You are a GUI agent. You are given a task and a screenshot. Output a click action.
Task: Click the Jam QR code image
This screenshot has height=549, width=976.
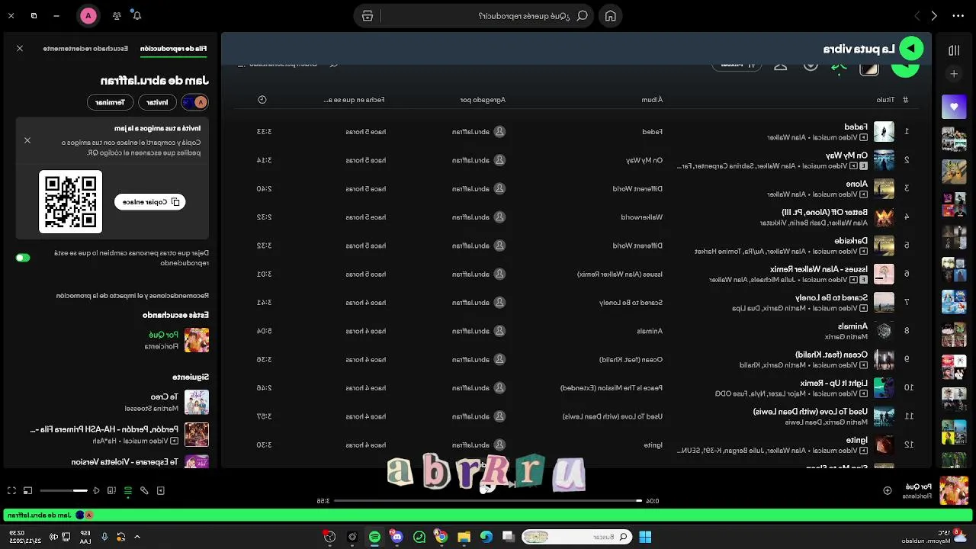coord(70,201)
